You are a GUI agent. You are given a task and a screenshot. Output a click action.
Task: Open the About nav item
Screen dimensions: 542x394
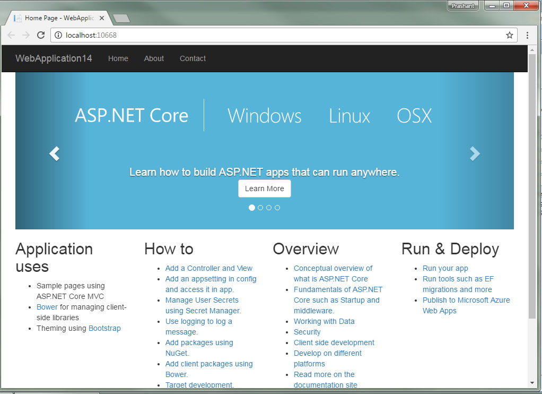154,58
